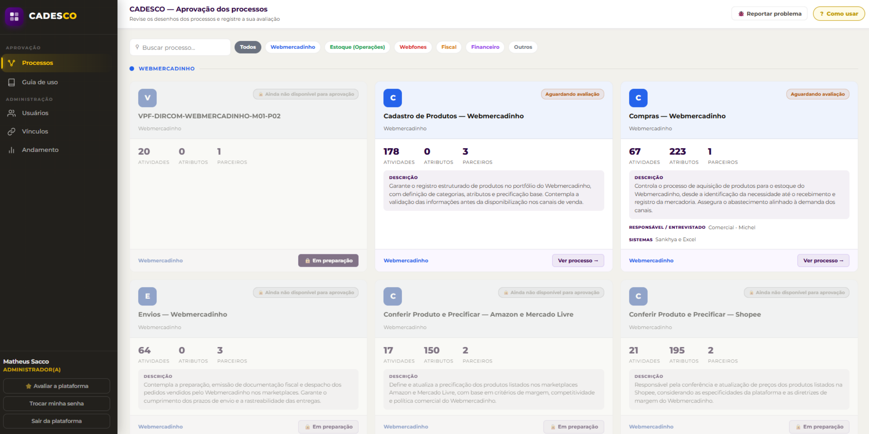Click Aguardando avaliação badge on Cadastro de Produtos
The image size is (869, 434).
click(572, 94)
